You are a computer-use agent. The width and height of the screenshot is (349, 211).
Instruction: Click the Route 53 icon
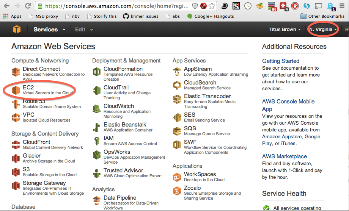[16, 104]
